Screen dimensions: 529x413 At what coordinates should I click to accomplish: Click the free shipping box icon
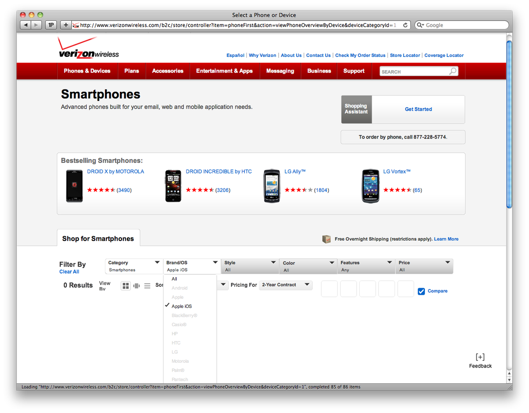click(x=326, y=239)
